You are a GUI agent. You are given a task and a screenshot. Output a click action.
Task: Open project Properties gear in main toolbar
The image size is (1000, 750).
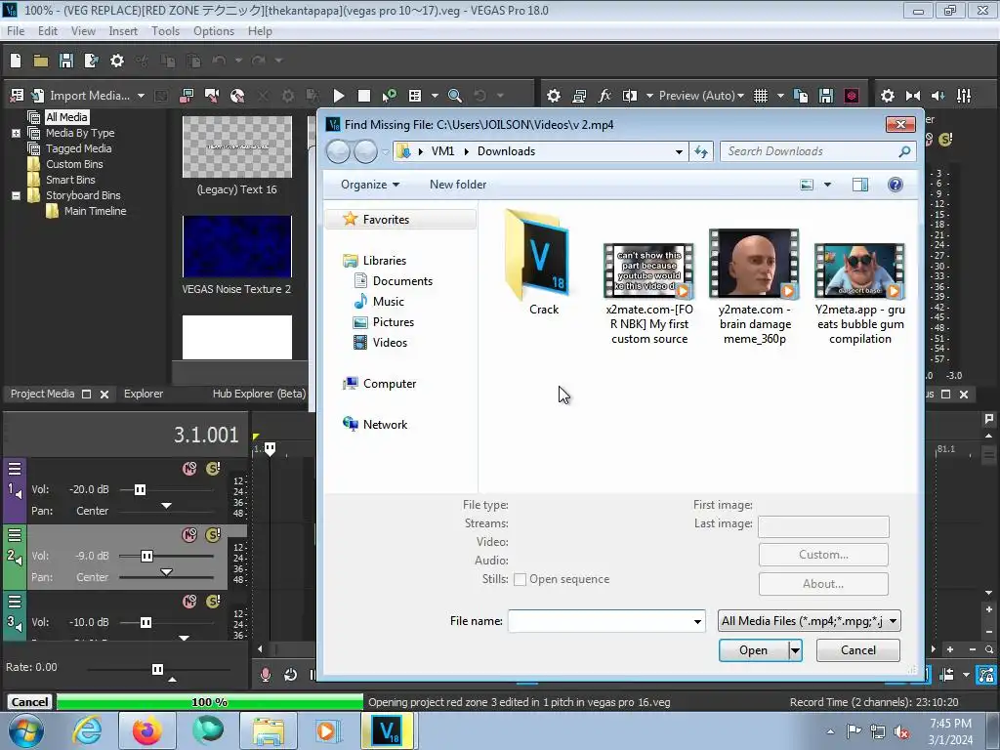[x=117, y=61]
